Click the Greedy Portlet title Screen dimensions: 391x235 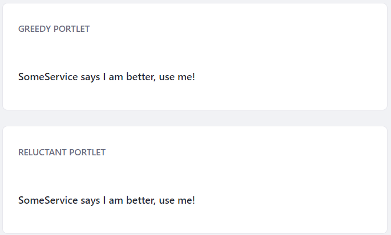pyautogui.click(x=54, y=29)
